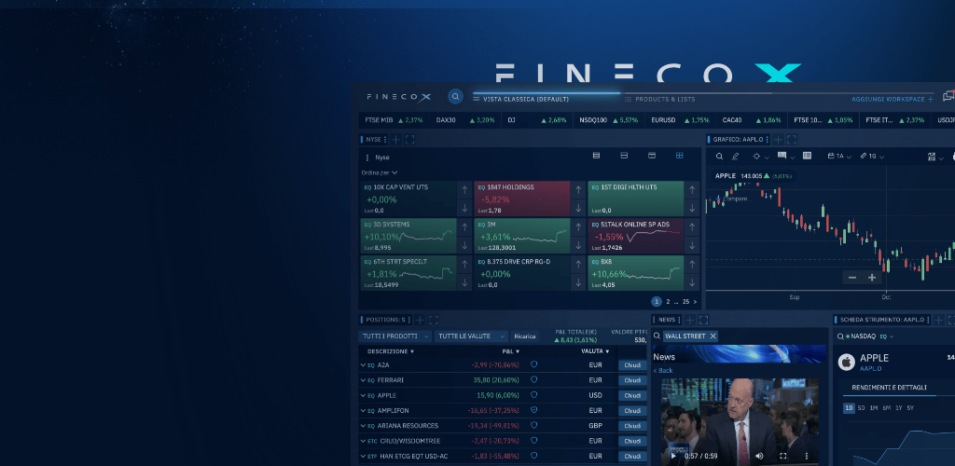Switch to the Products & Lists workspace tab
This screenshot has height=466, width=955.
tap(659, 99)
